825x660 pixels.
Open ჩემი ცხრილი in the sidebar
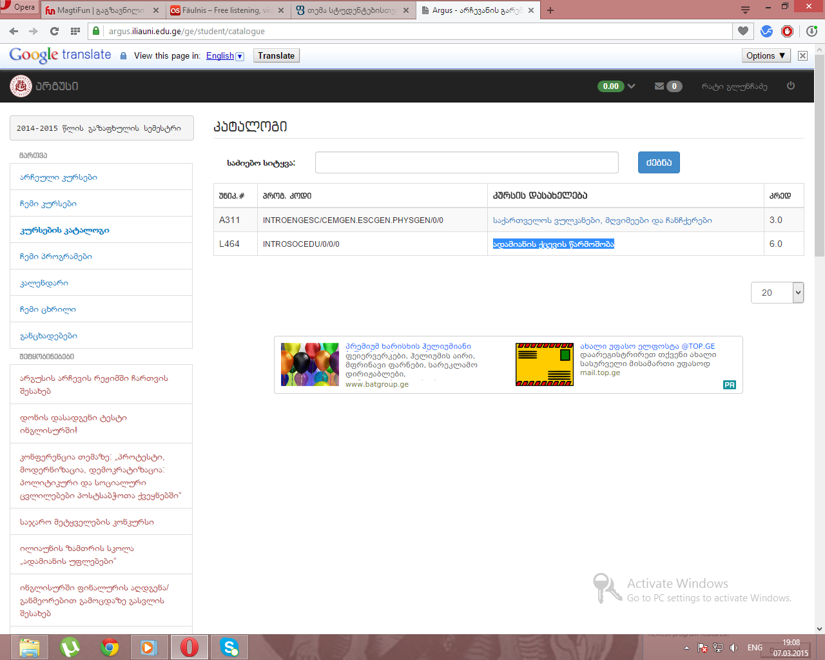tap(101, 309)
